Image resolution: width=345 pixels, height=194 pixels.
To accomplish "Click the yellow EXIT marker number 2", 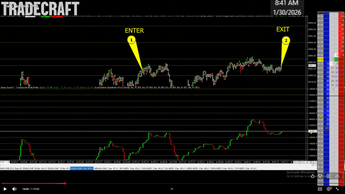I will (286, 41).
